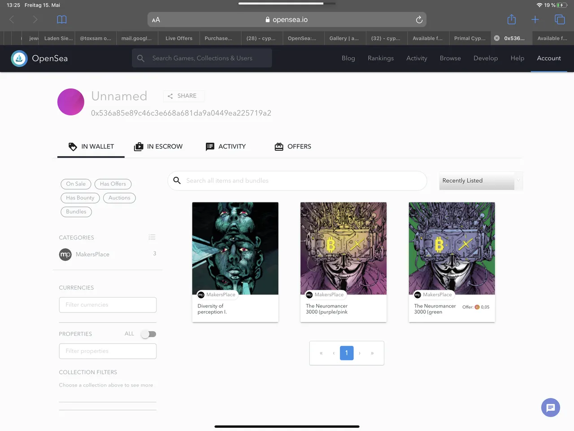Click the MakersPlace category logo in the Categories sidebar

click(65, 255)
